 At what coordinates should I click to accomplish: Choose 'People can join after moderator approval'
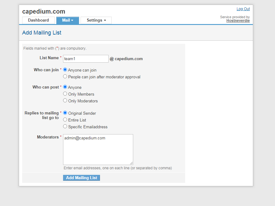click(x=65, y=76)
